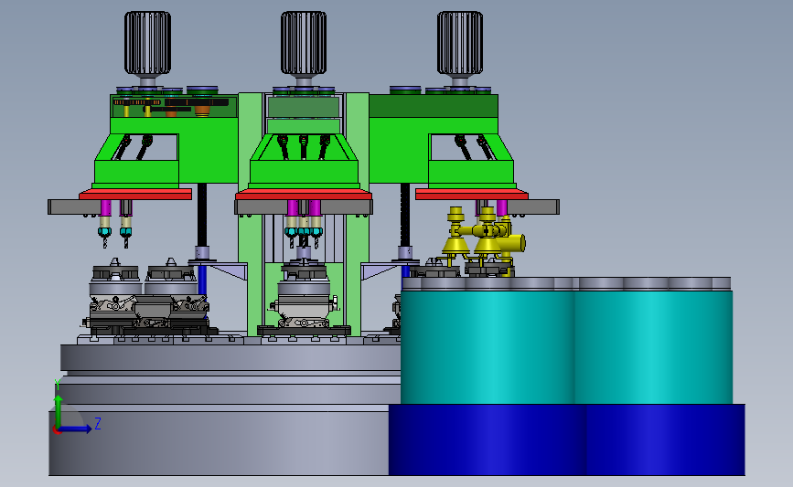Select the right red plate

point(472,194)
